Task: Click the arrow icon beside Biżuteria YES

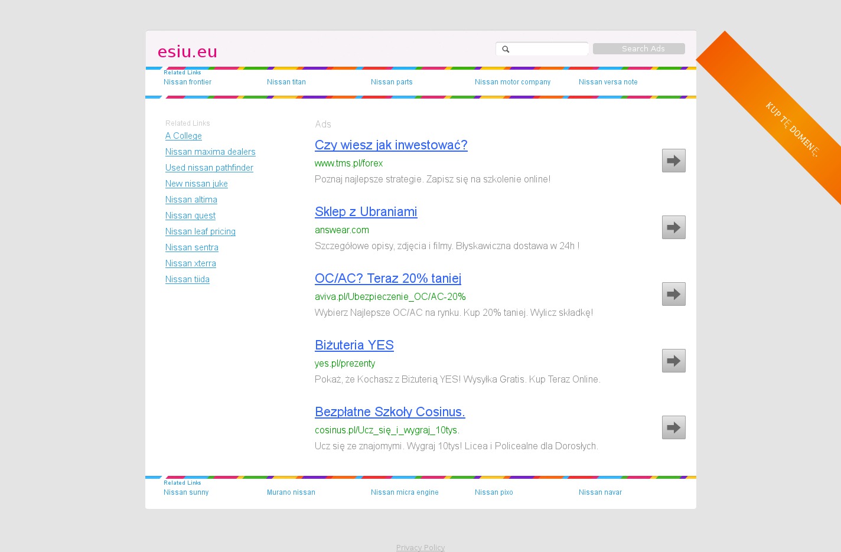Action: pos(673,361)
